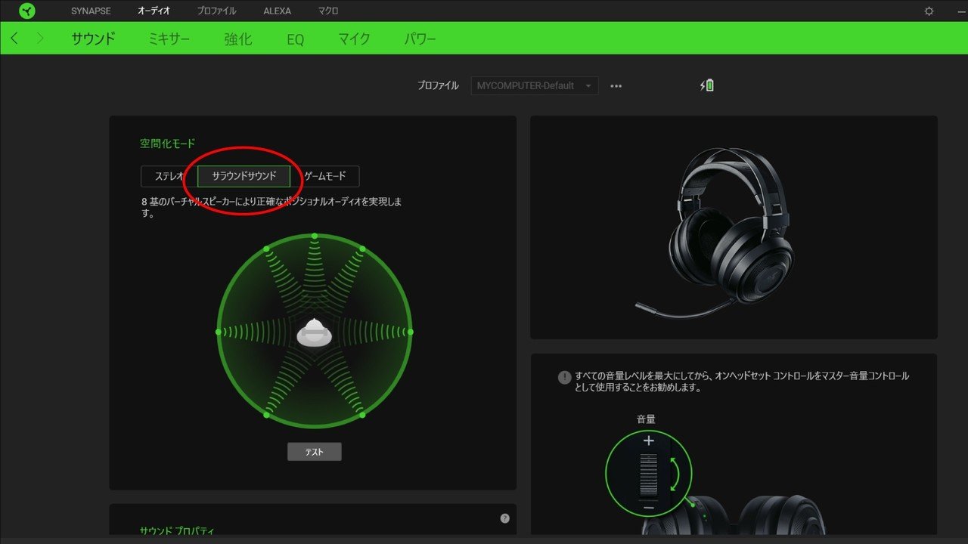Select the bottom-left virtual speaker dot
The height and width of the screenshot is (544, 968).
point(266,415)
